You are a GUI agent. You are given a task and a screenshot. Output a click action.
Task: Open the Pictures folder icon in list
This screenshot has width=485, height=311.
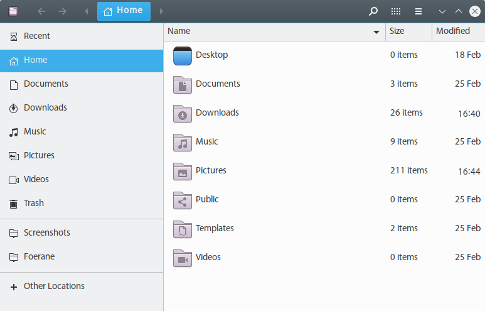click(182, 171)
